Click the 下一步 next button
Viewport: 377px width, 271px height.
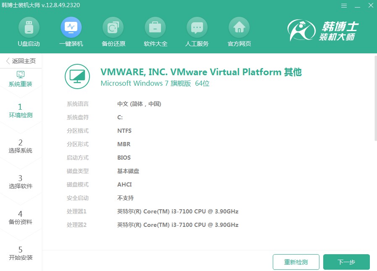coord(346,262)
